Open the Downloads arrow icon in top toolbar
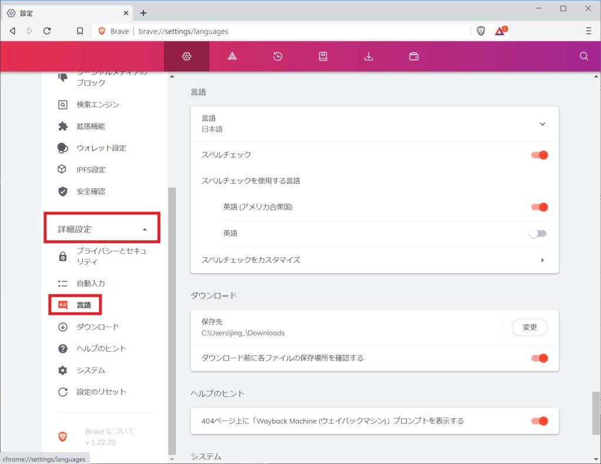The height and width of the screenshot is (464, 601). click(369, 56)
